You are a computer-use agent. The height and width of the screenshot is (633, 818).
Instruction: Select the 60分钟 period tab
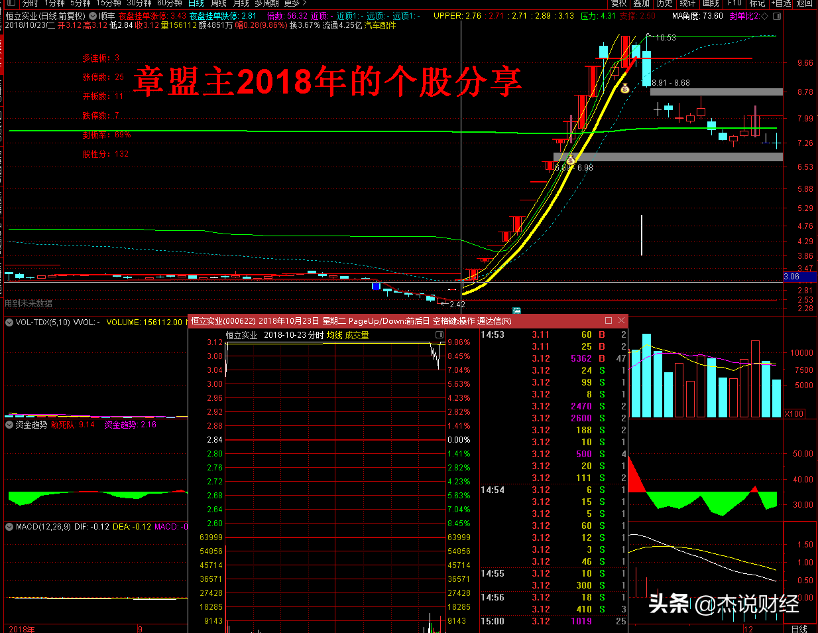pos(170,3)
